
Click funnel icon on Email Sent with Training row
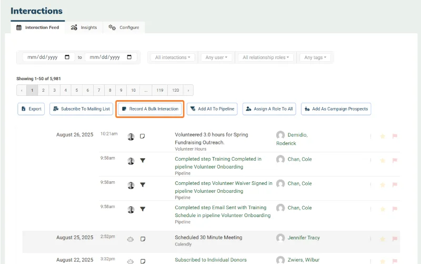pyautogui.click(x=143, y=209)
